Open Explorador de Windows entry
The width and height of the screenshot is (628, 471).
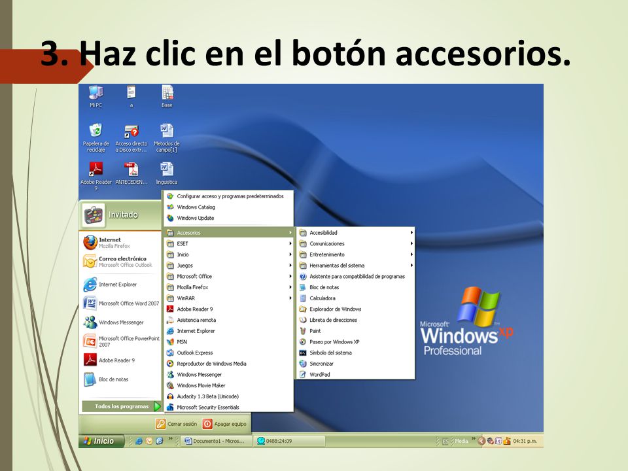click(x=355, y=309)
